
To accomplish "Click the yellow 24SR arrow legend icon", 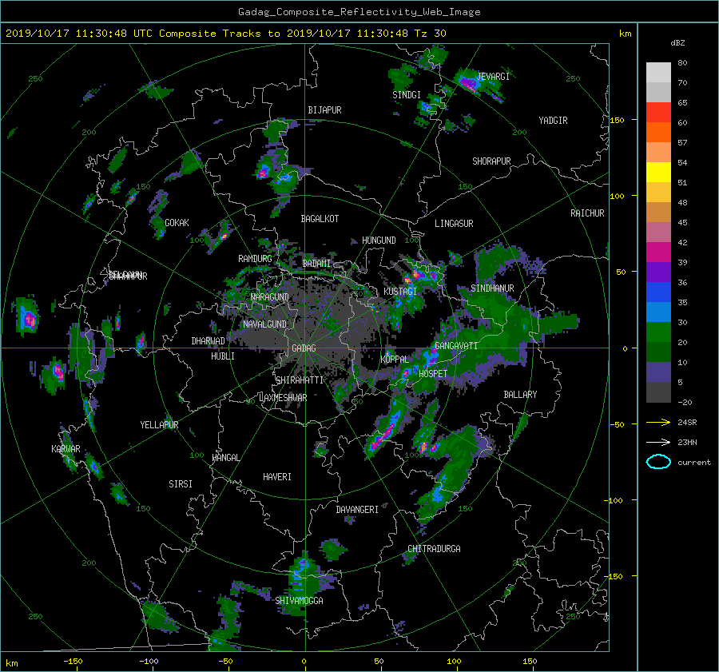I will click(658, 423).
